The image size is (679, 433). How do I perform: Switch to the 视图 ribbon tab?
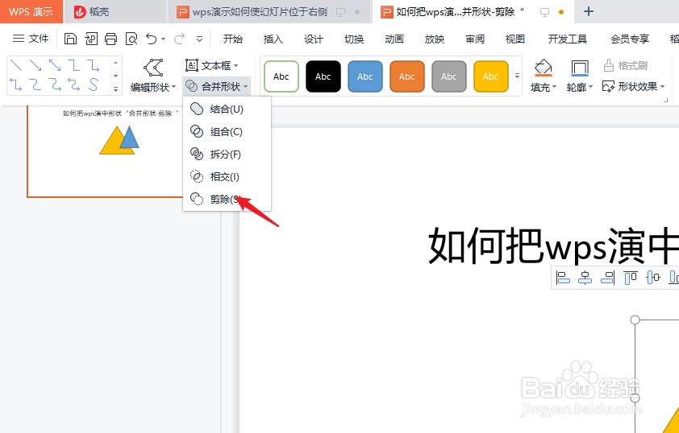tap(514, 39)
